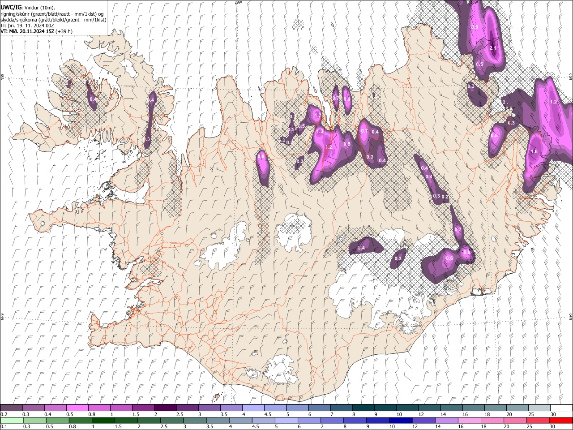573x430 pixels.
Task: Pick the snow legend swatch for 0.8–1
Action: point(99,408)
